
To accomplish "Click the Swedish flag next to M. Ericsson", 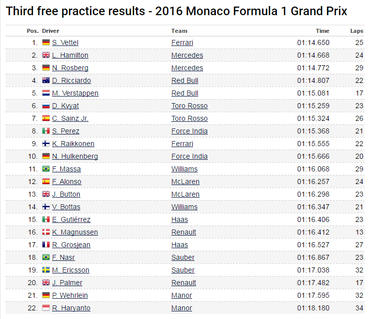I will pos(45,270).
